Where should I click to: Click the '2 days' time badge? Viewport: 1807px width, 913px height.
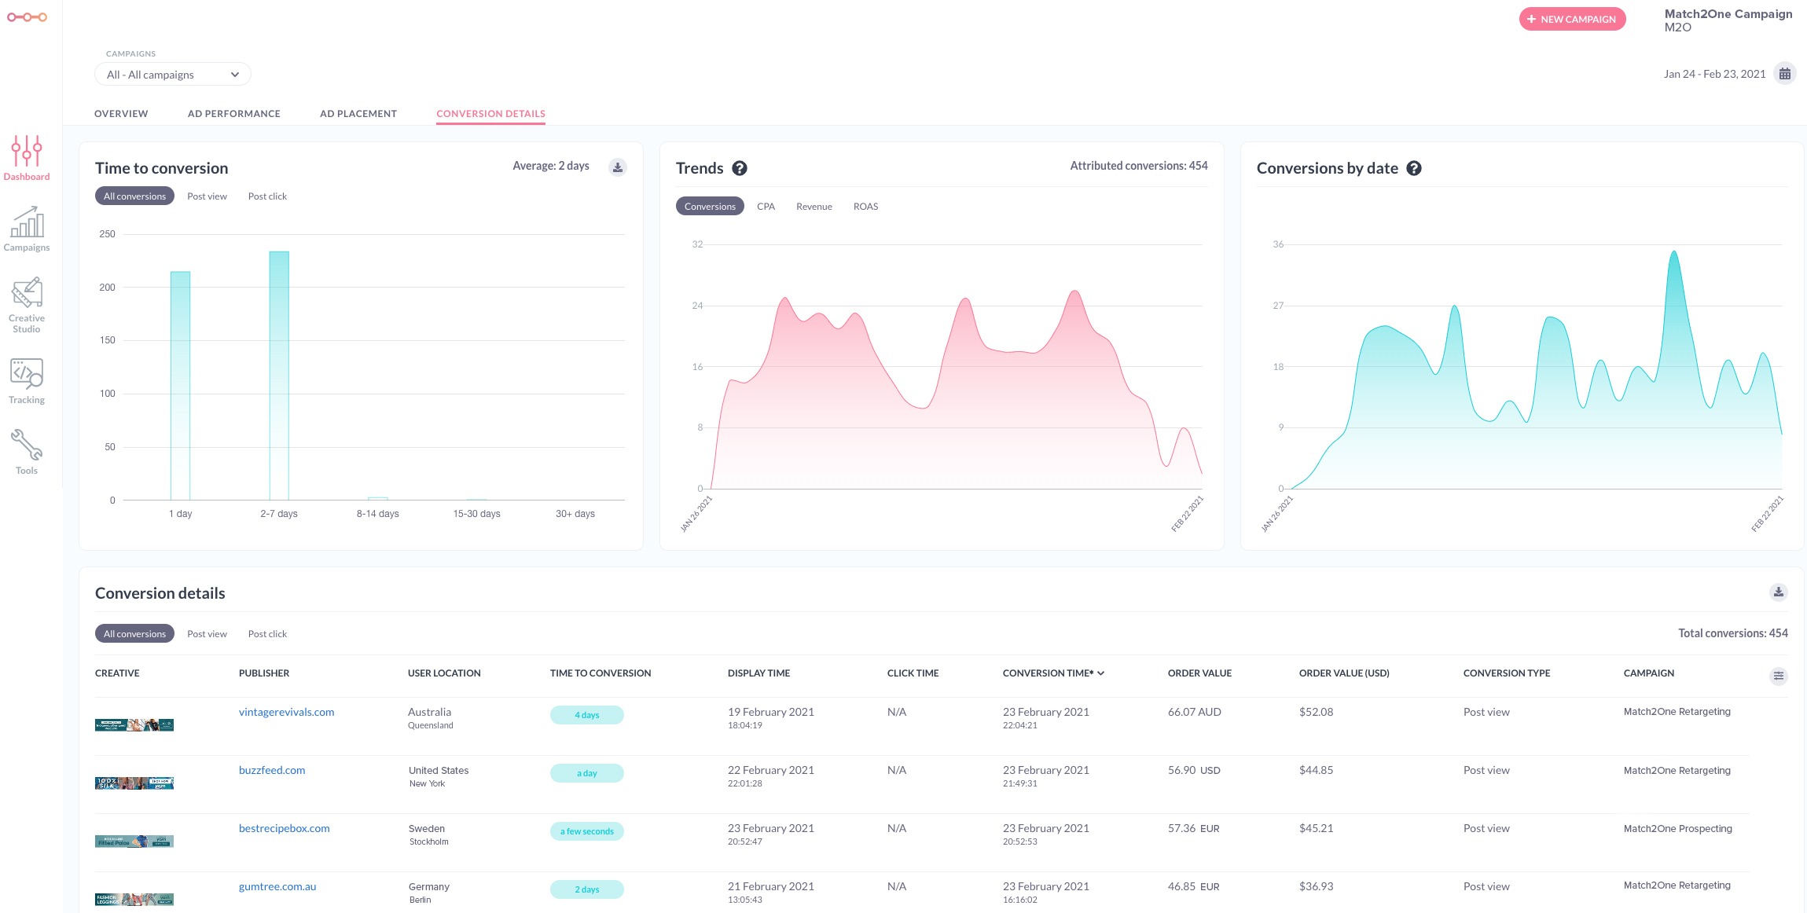(587, 889)
